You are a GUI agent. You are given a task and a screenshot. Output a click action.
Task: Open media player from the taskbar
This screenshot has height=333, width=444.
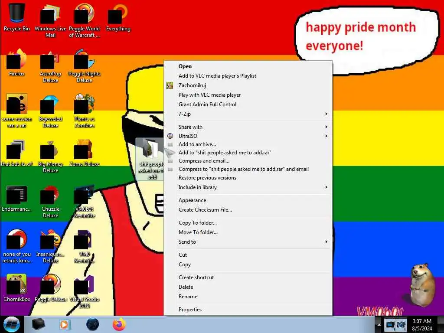tap(64, 324)
